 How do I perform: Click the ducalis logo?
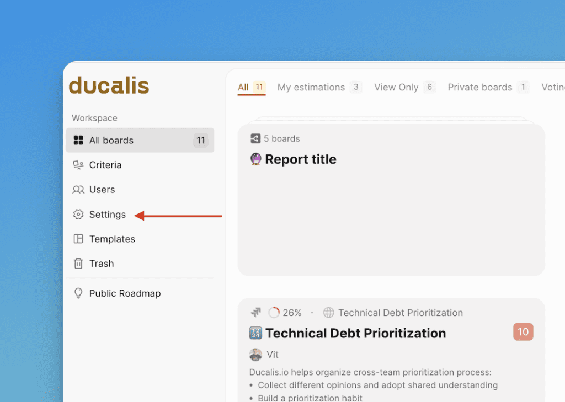point(109,86)
